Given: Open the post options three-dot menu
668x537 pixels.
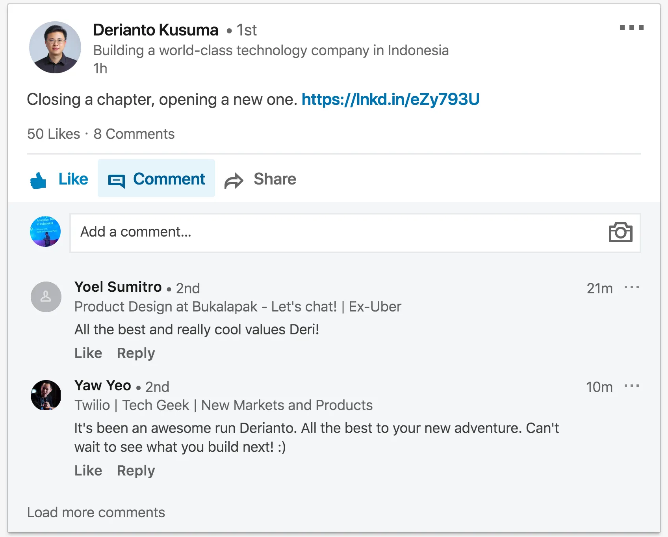Looking at the screenshot, I should [631, 28].
